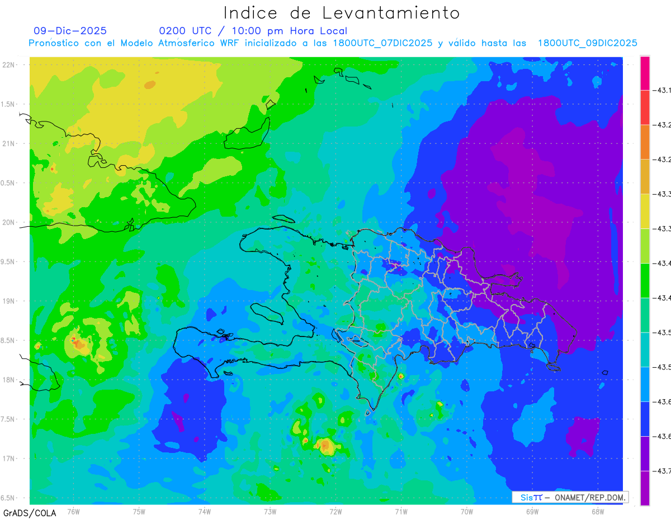Image resolution: width=671 pixels, height=519 pixels.
Task: Click the '71W' longitude label
Action: pos(401,511)
